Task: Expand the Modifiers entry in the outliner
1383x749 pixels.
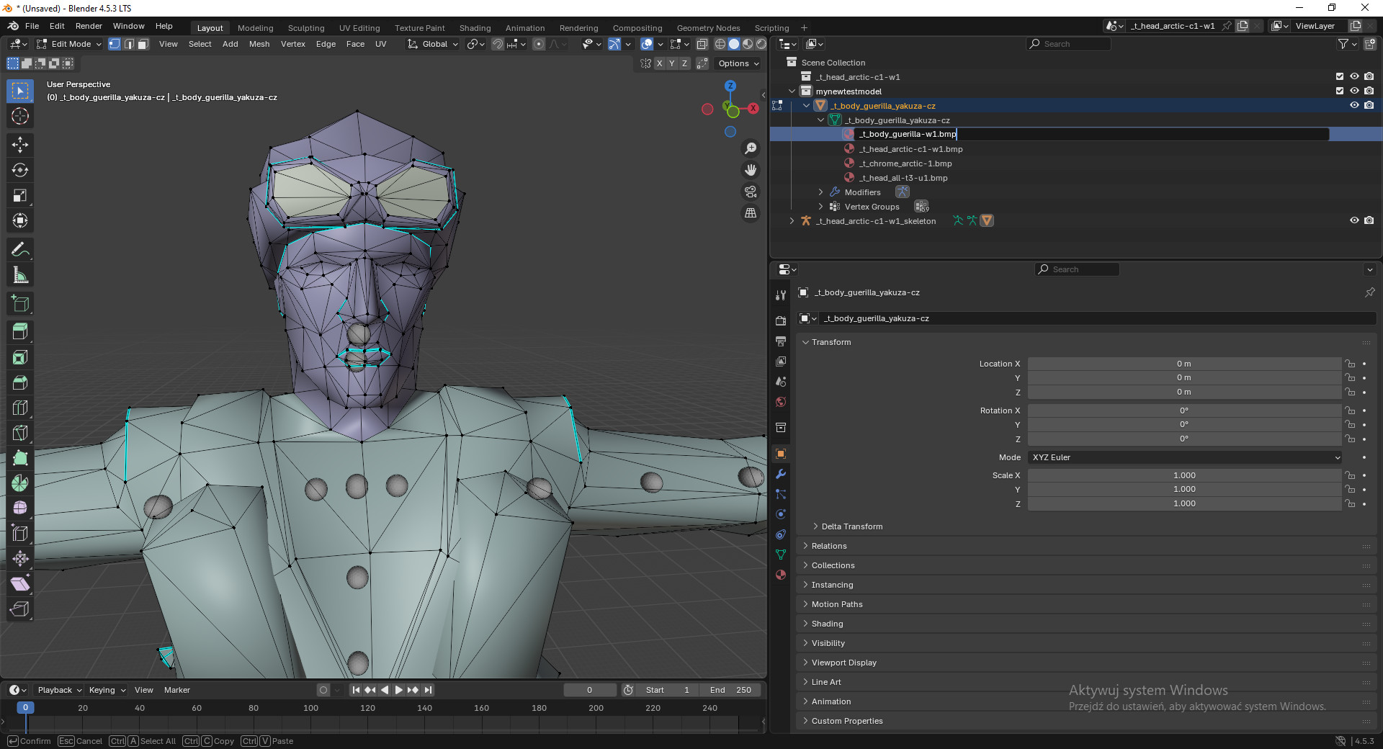Action: pos(820,192)
